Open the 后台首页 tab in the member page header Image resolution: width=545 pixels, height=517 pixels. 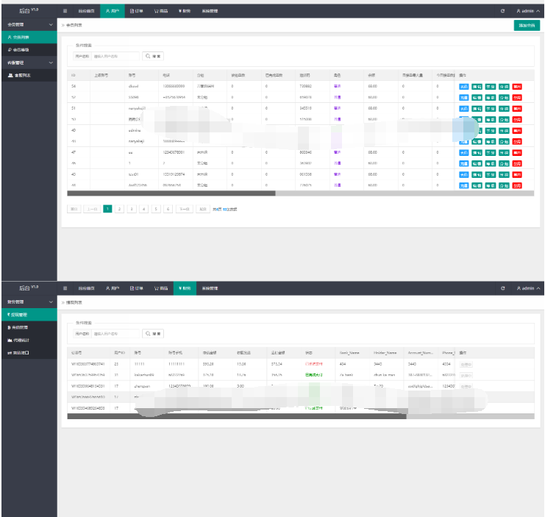coord(86,11)
